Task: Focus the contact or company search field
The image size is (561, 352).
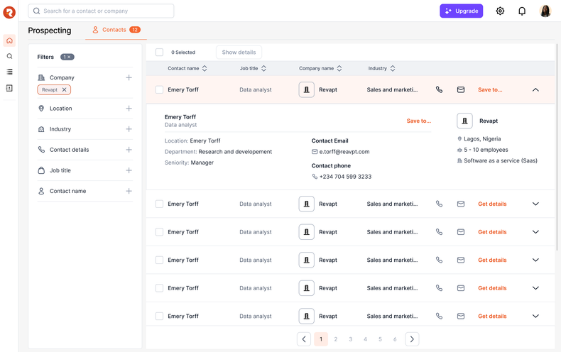Action: (107, 11)
